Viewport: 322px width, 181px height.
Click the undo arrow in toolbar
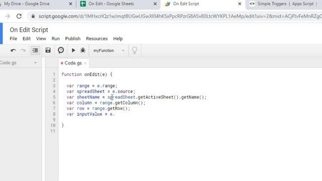click(14, 50)
